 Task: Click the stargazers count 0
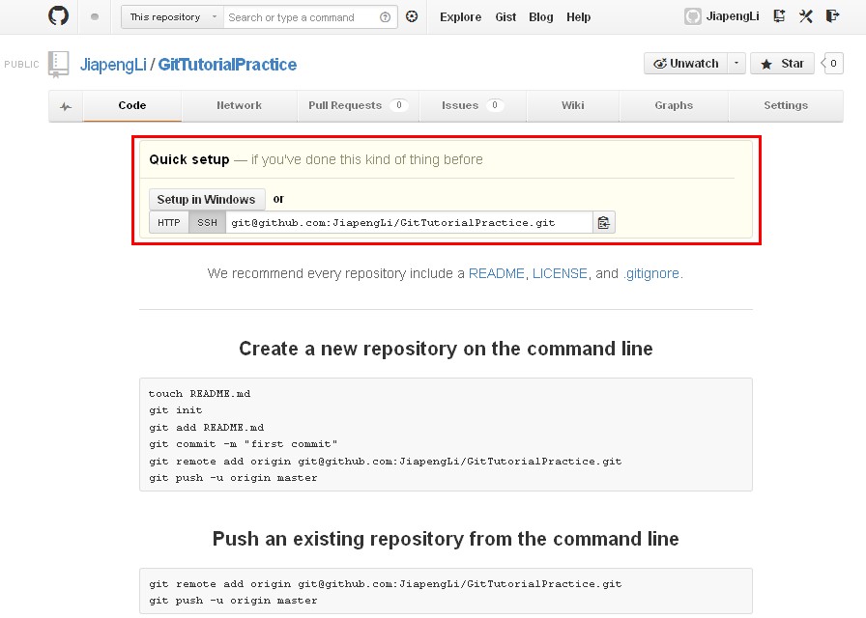833,64
